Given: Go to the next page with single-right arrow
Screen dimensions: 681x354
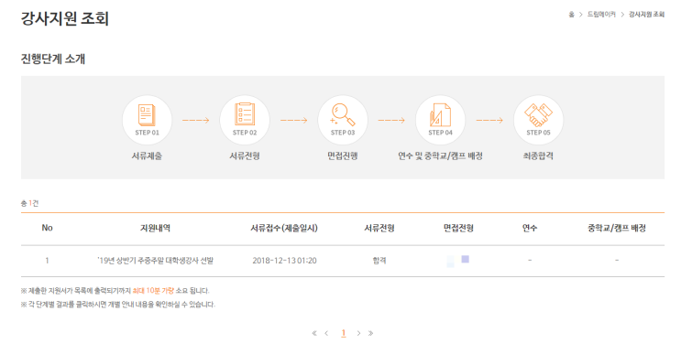Looking at the screenshot, I should pyautogui.click(x=358, y=333).
